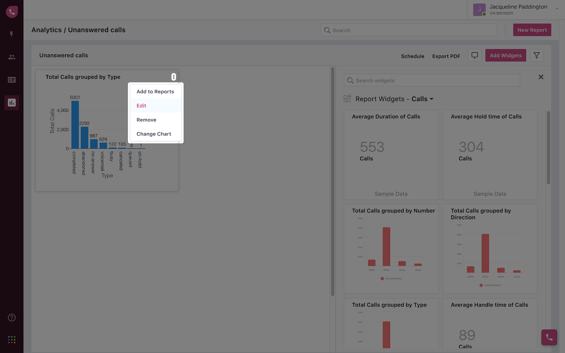Open the contacts people icon in sidebar
The width and height of the screenshot is (565, 353).
(x=12, y=57)
